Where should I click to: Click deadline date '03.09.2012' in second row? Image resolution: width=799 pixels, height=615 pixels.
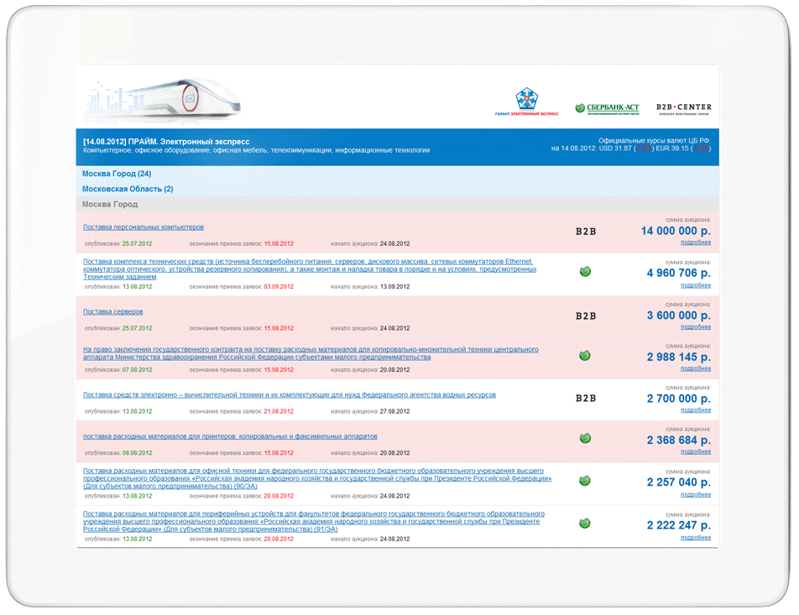pos(279,287)
